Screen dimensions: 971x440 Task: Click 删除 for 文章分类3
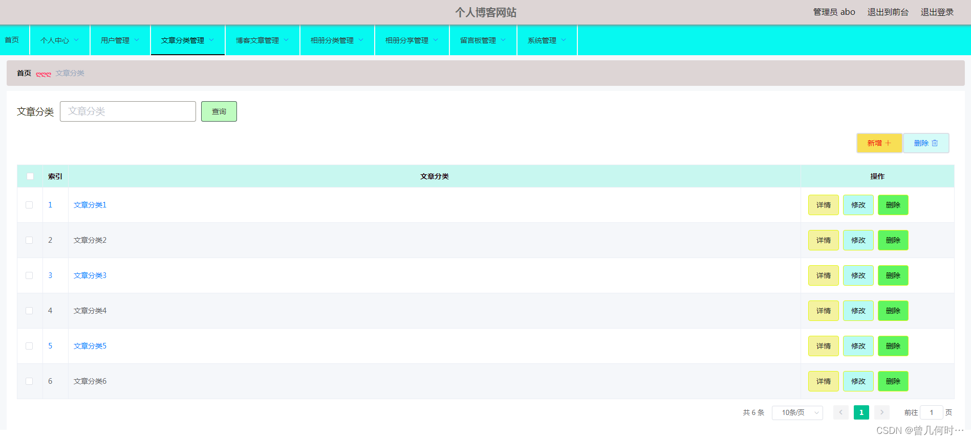click(x=893, y=275)
